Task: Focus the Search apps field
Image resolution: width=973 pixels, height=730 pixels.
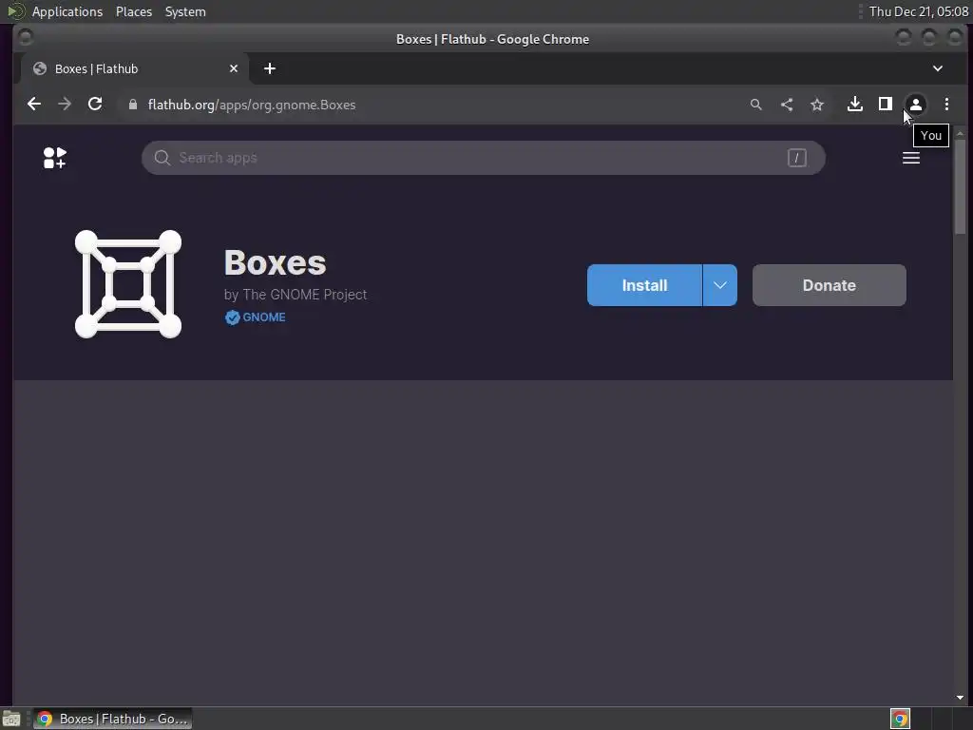Action: [x=484, y=158]
